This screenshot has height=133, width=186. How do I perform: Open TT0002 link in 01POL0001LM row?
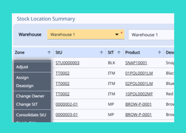pos(63,73)
